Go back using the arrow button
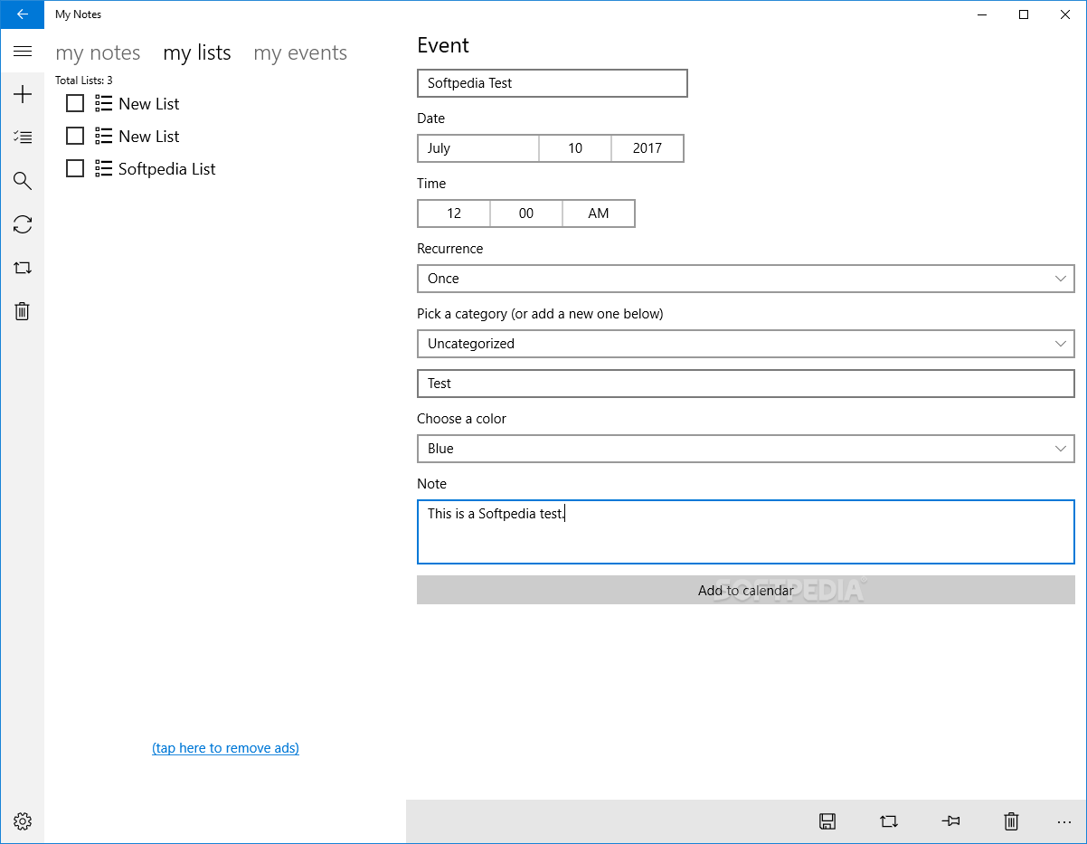 (22, 14)
